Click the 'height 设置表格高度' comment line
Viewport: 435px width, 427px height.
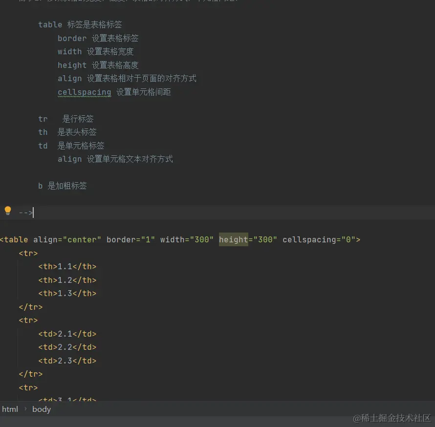point(98,65)
